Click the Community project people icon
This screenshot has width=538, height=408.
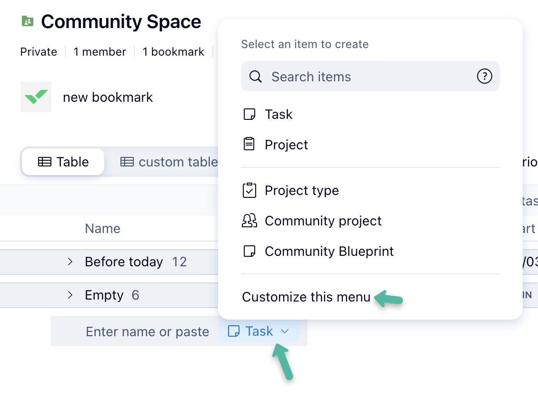click(249, 221)
